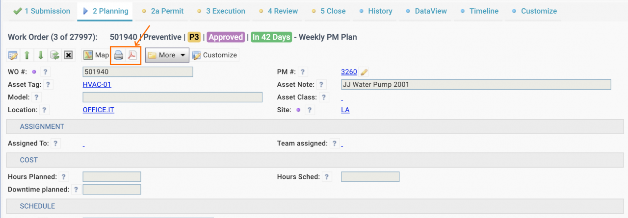The image size is (628, 218).
Task: Click help question mark next to Asset Note
Action: pos(322,85)
